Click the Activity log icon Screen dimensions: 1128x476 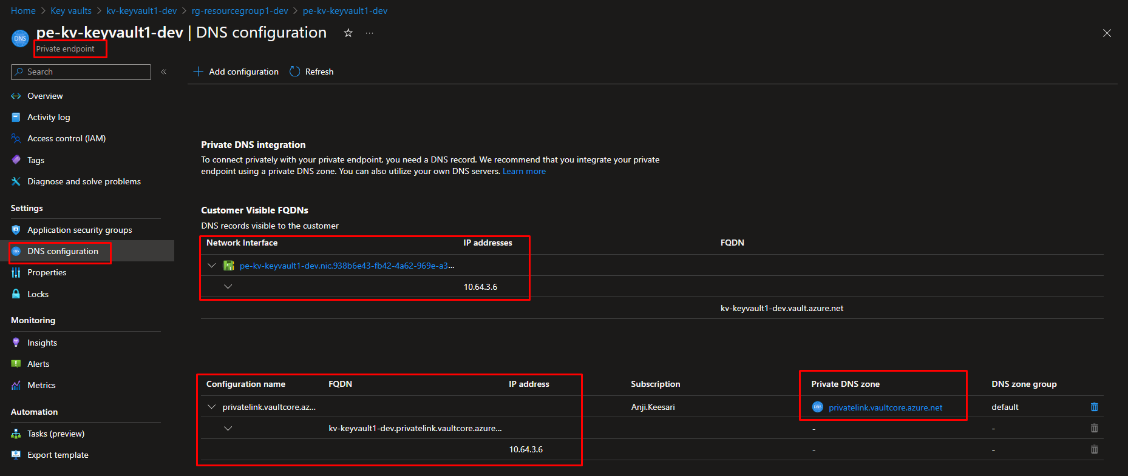click(x=16, y=117)
